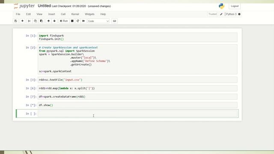274x154 pixels.
Task: Click the SparkSession builder code cell
Action: coord(138,59)
